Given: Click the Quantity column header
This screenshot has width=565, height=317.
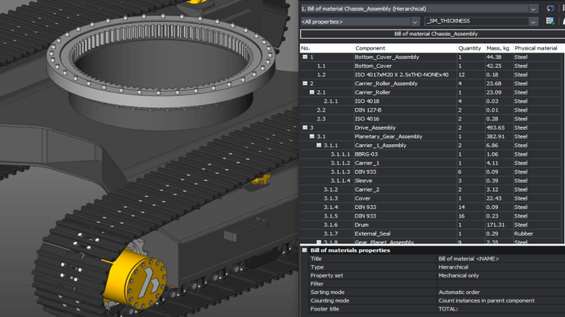Looking at the screenshot, I should click(470, 48).
